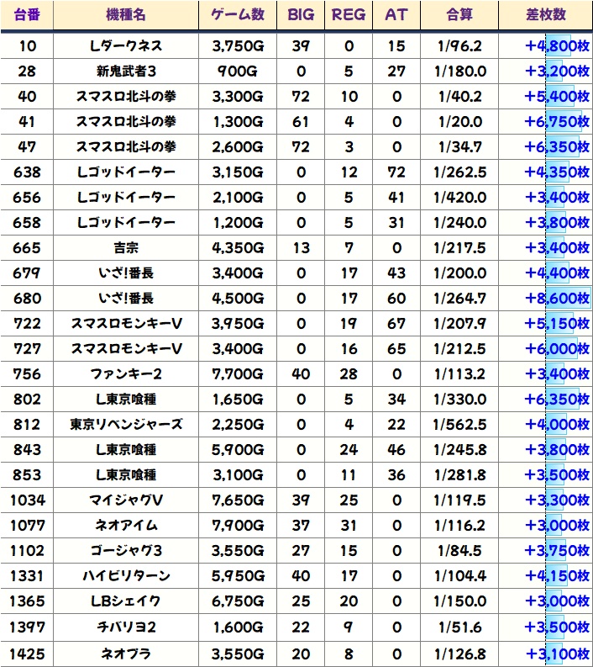Select the 吉宗 machine name
593x667 pixels.
pyautogui.click(x=126, y=248)
